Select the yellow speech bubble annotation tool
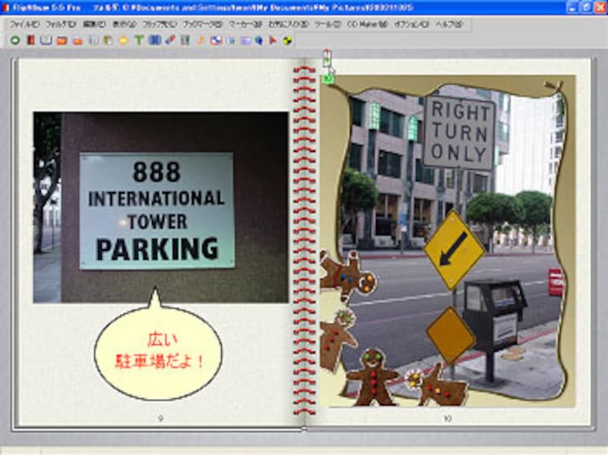The image size is (608, 455). click(x=123, y=40)
